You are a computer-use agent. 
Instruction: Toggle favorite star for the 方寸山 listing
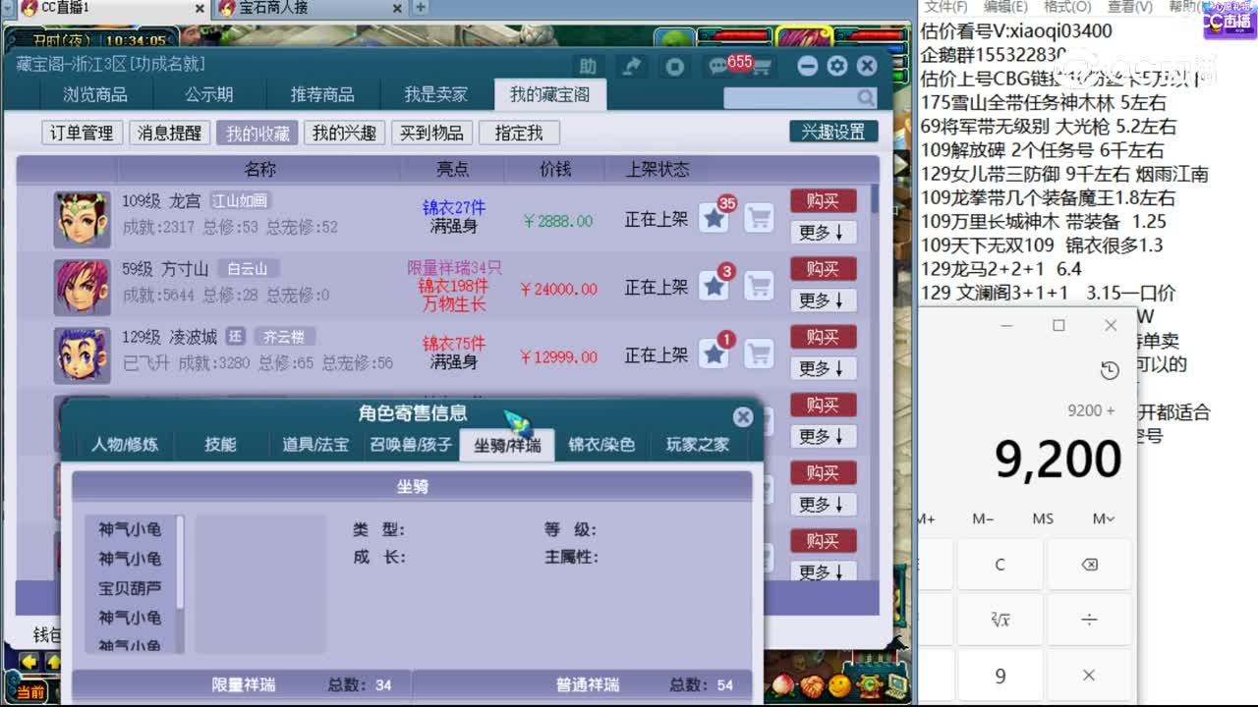click(715, 287)
